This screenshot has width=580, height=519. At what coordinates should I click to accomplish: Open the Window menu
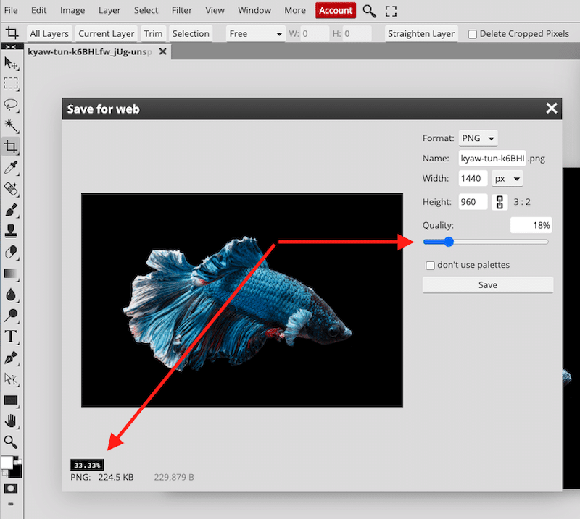[x=254, y=10]
